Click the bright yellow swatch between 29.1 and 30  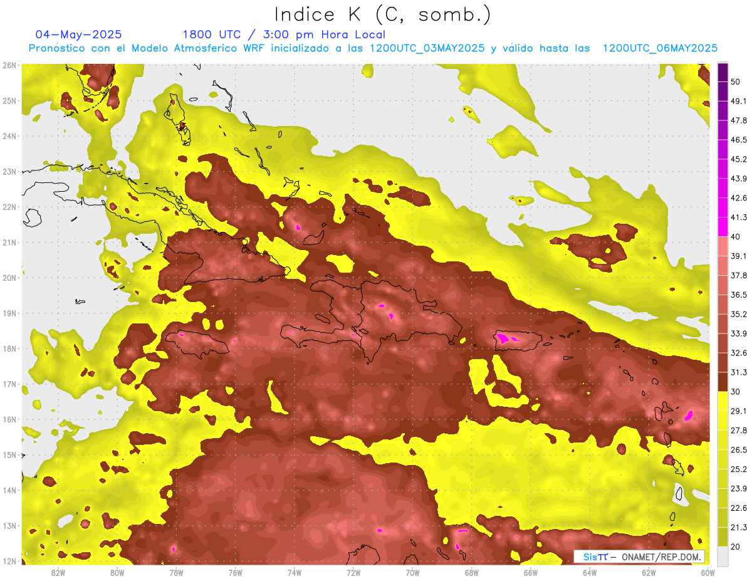coord(723,401)
